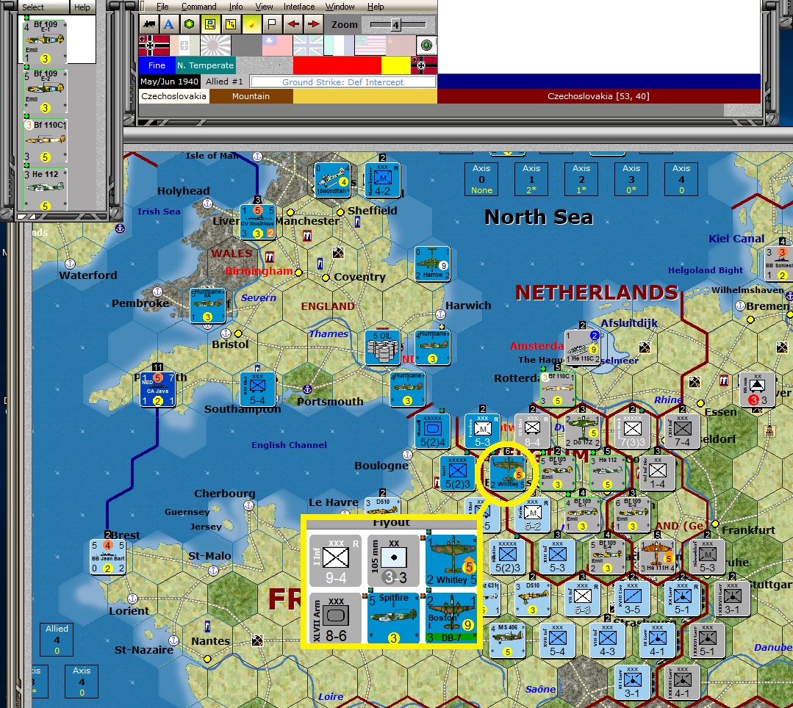This screenshot has height=708, width=793.
Task: Select the French tricolor flag
Action: (339, 46)
